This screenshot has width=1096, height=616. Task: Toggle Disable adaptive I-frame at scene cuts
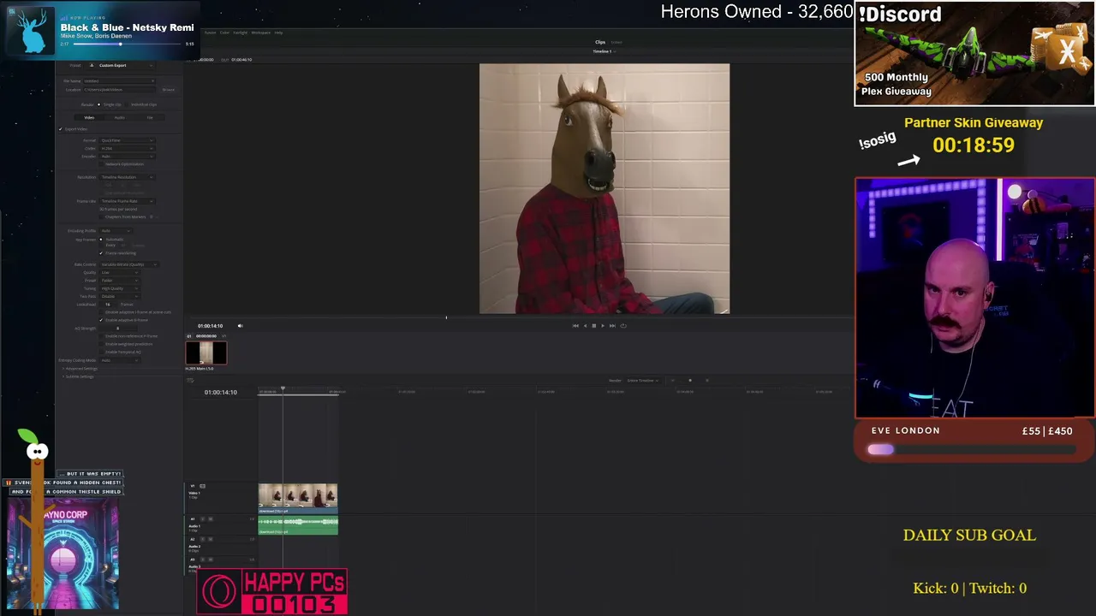[101, 312]
